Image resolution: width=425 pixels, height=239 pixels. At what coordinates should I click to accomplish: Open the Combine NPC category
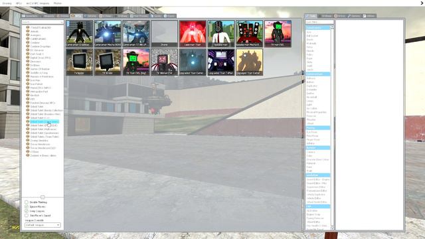[35, 42]
